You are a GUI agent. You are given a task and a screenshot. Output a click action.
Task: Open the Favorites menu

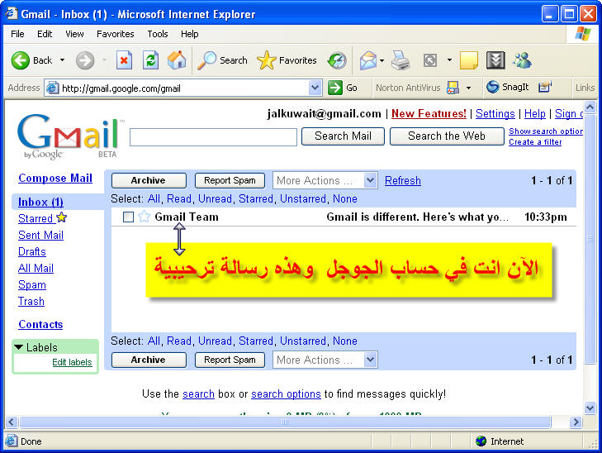pyautogui.click(x=115, y=34)
